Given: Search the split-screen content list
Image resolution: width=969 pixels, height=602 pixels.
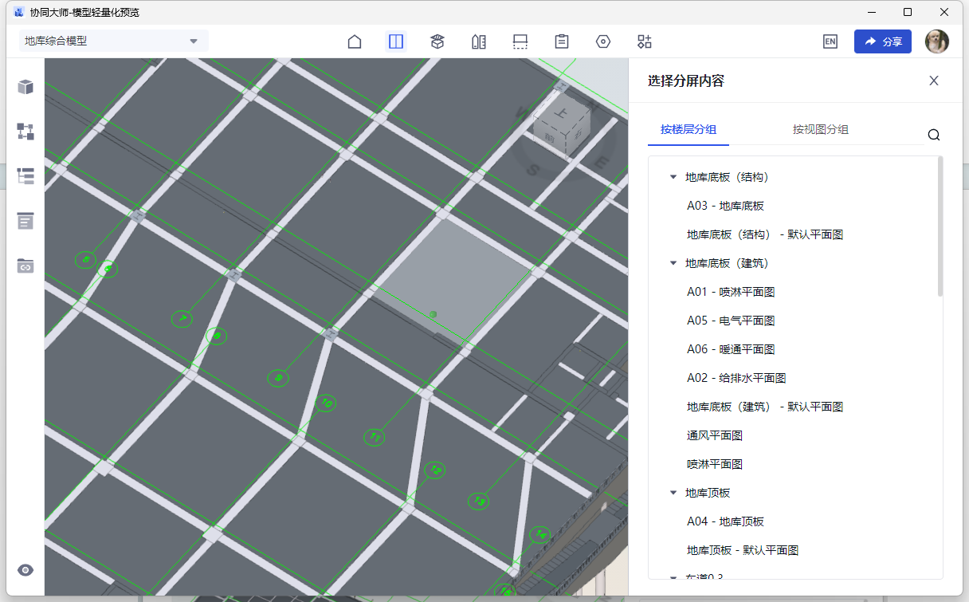Looking at the screenshot, I should pyautogui.click(x=934, y=135).
